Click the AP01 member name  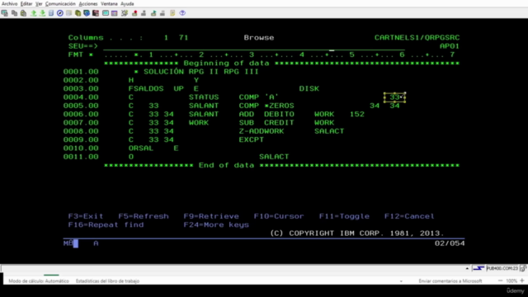point(450,46)
